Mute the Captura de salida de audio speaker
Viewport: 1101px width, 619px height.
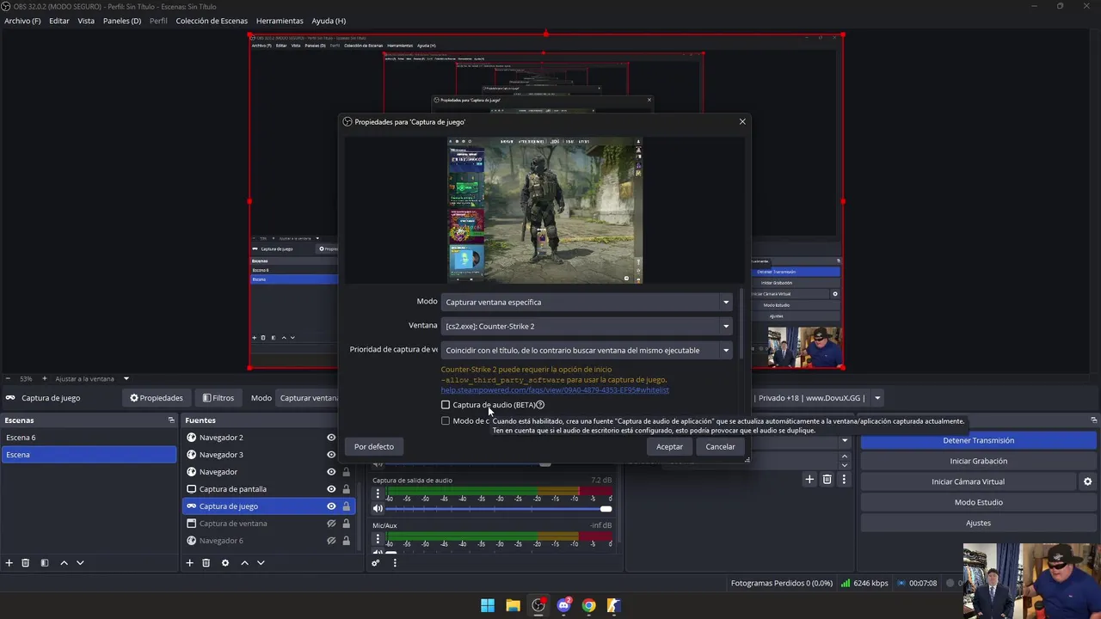378,510
